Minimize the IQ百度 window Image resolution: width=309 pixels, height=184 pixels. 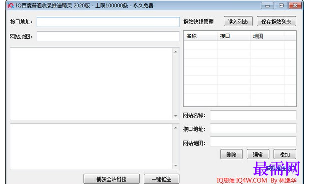click(x=267, y=6)
